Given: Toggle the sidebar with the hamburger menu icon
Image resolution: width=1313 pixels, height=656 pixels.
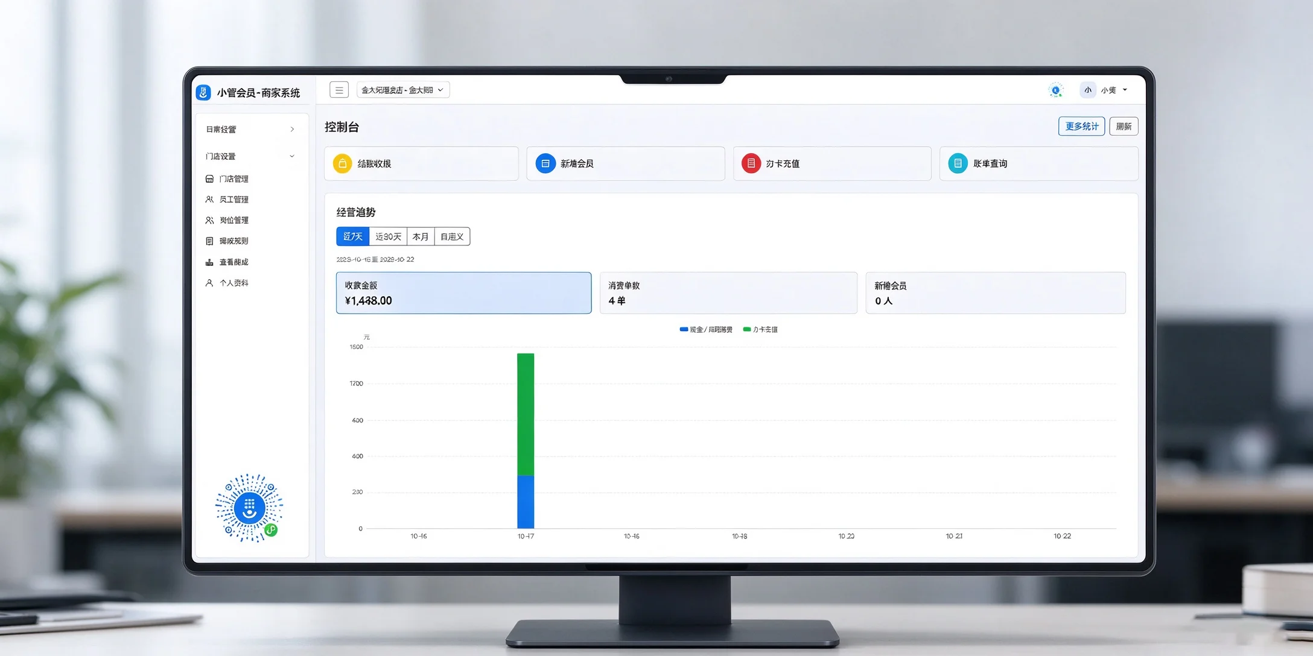Looking at the screenshot, I should 339,90.
